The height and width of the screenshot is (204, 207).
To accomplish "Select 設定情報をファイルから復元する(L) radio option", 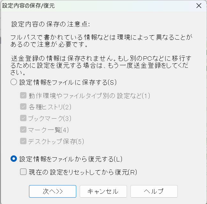I will (14, 159).
